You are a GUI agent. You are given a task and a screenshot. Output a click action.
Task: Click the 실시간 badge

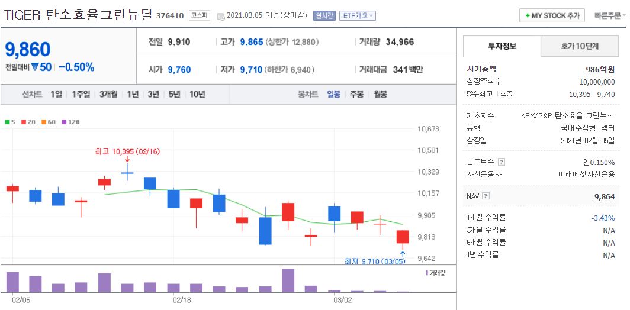324,15
